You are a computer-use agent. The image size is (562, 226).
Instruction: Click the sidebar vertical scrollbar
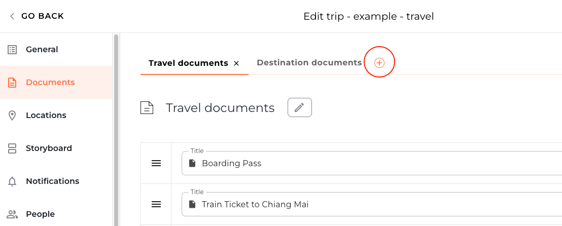[116, 127]
